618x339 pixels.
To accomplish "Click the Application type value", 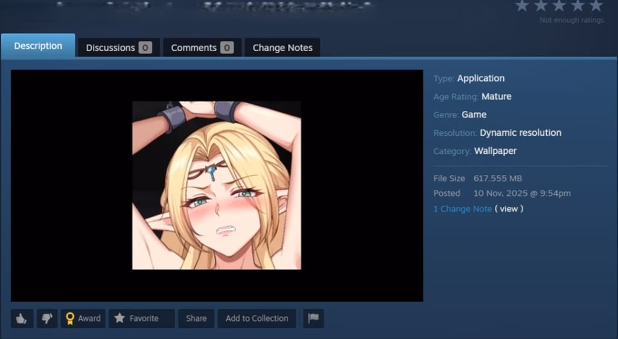I will tap(480, 78).
